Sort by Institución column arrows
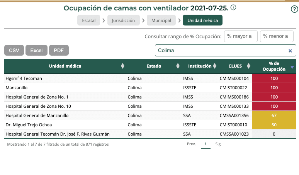The image size is (299, 175). [x=215, y=66]
